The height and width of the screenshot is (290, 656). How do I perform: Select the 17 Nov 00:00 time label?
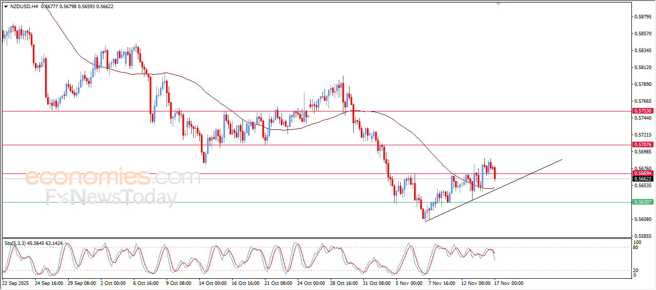click(508, 283)
